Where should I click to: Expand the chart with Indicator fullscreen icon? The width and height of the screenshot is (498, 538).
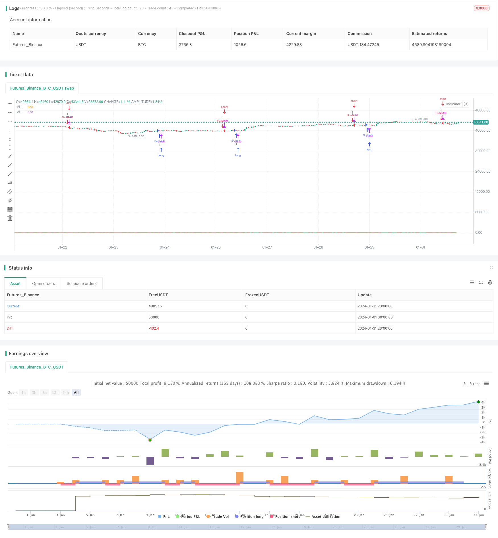[x=466, y=104]
